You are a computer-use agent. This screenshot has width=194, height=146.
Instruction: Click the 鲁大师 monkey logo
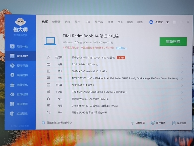[x=21, y=22]
